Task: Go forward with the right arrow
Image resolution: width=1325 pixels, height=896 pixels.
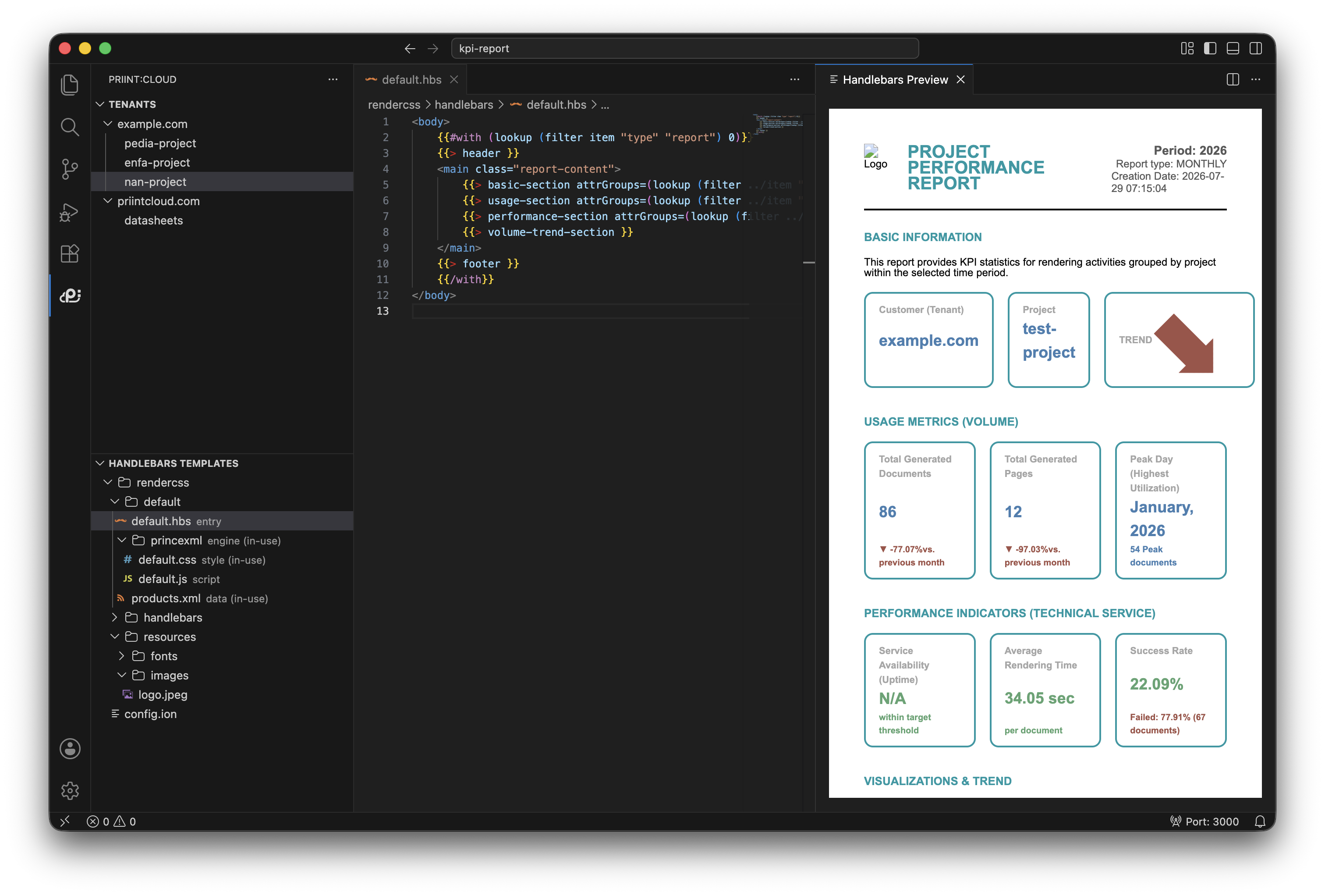Action: coord(433,49)
